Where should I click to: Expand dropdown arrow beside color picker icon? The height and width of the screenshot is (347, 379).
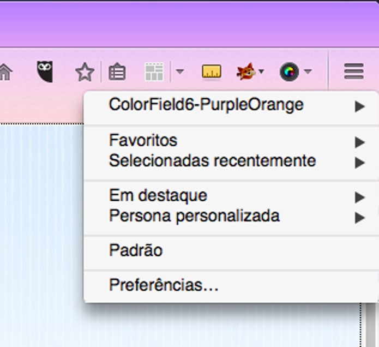tap(308, 71)
